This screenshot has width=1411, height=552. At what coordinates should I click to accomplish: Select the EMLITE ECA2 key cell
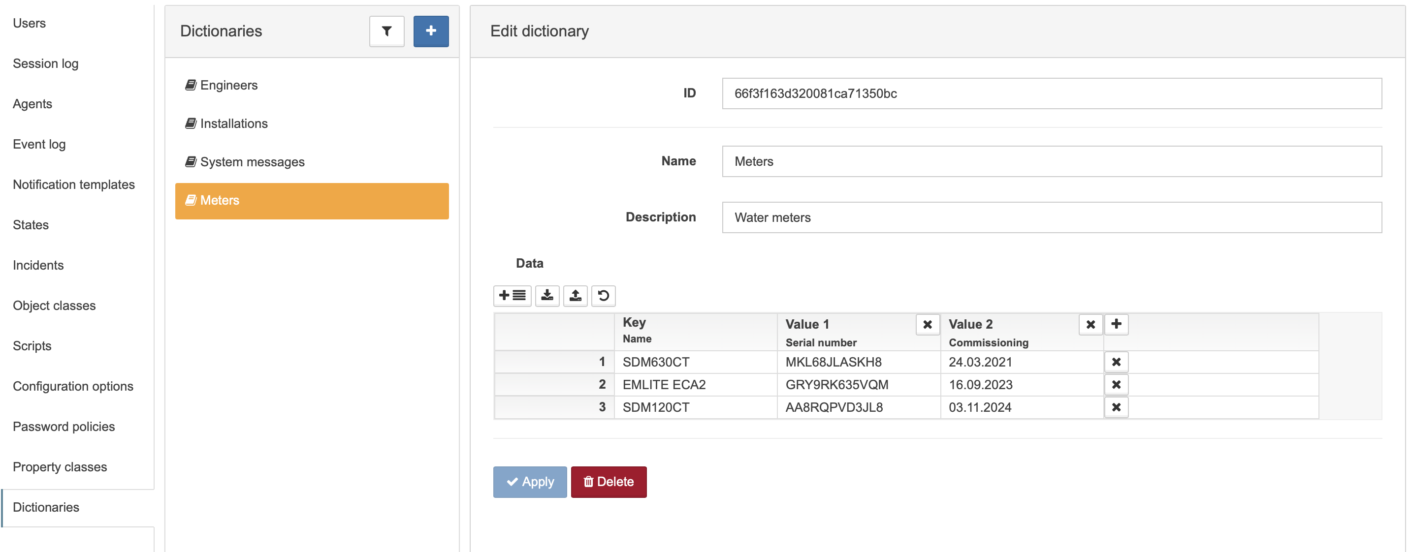pos(696,384)
